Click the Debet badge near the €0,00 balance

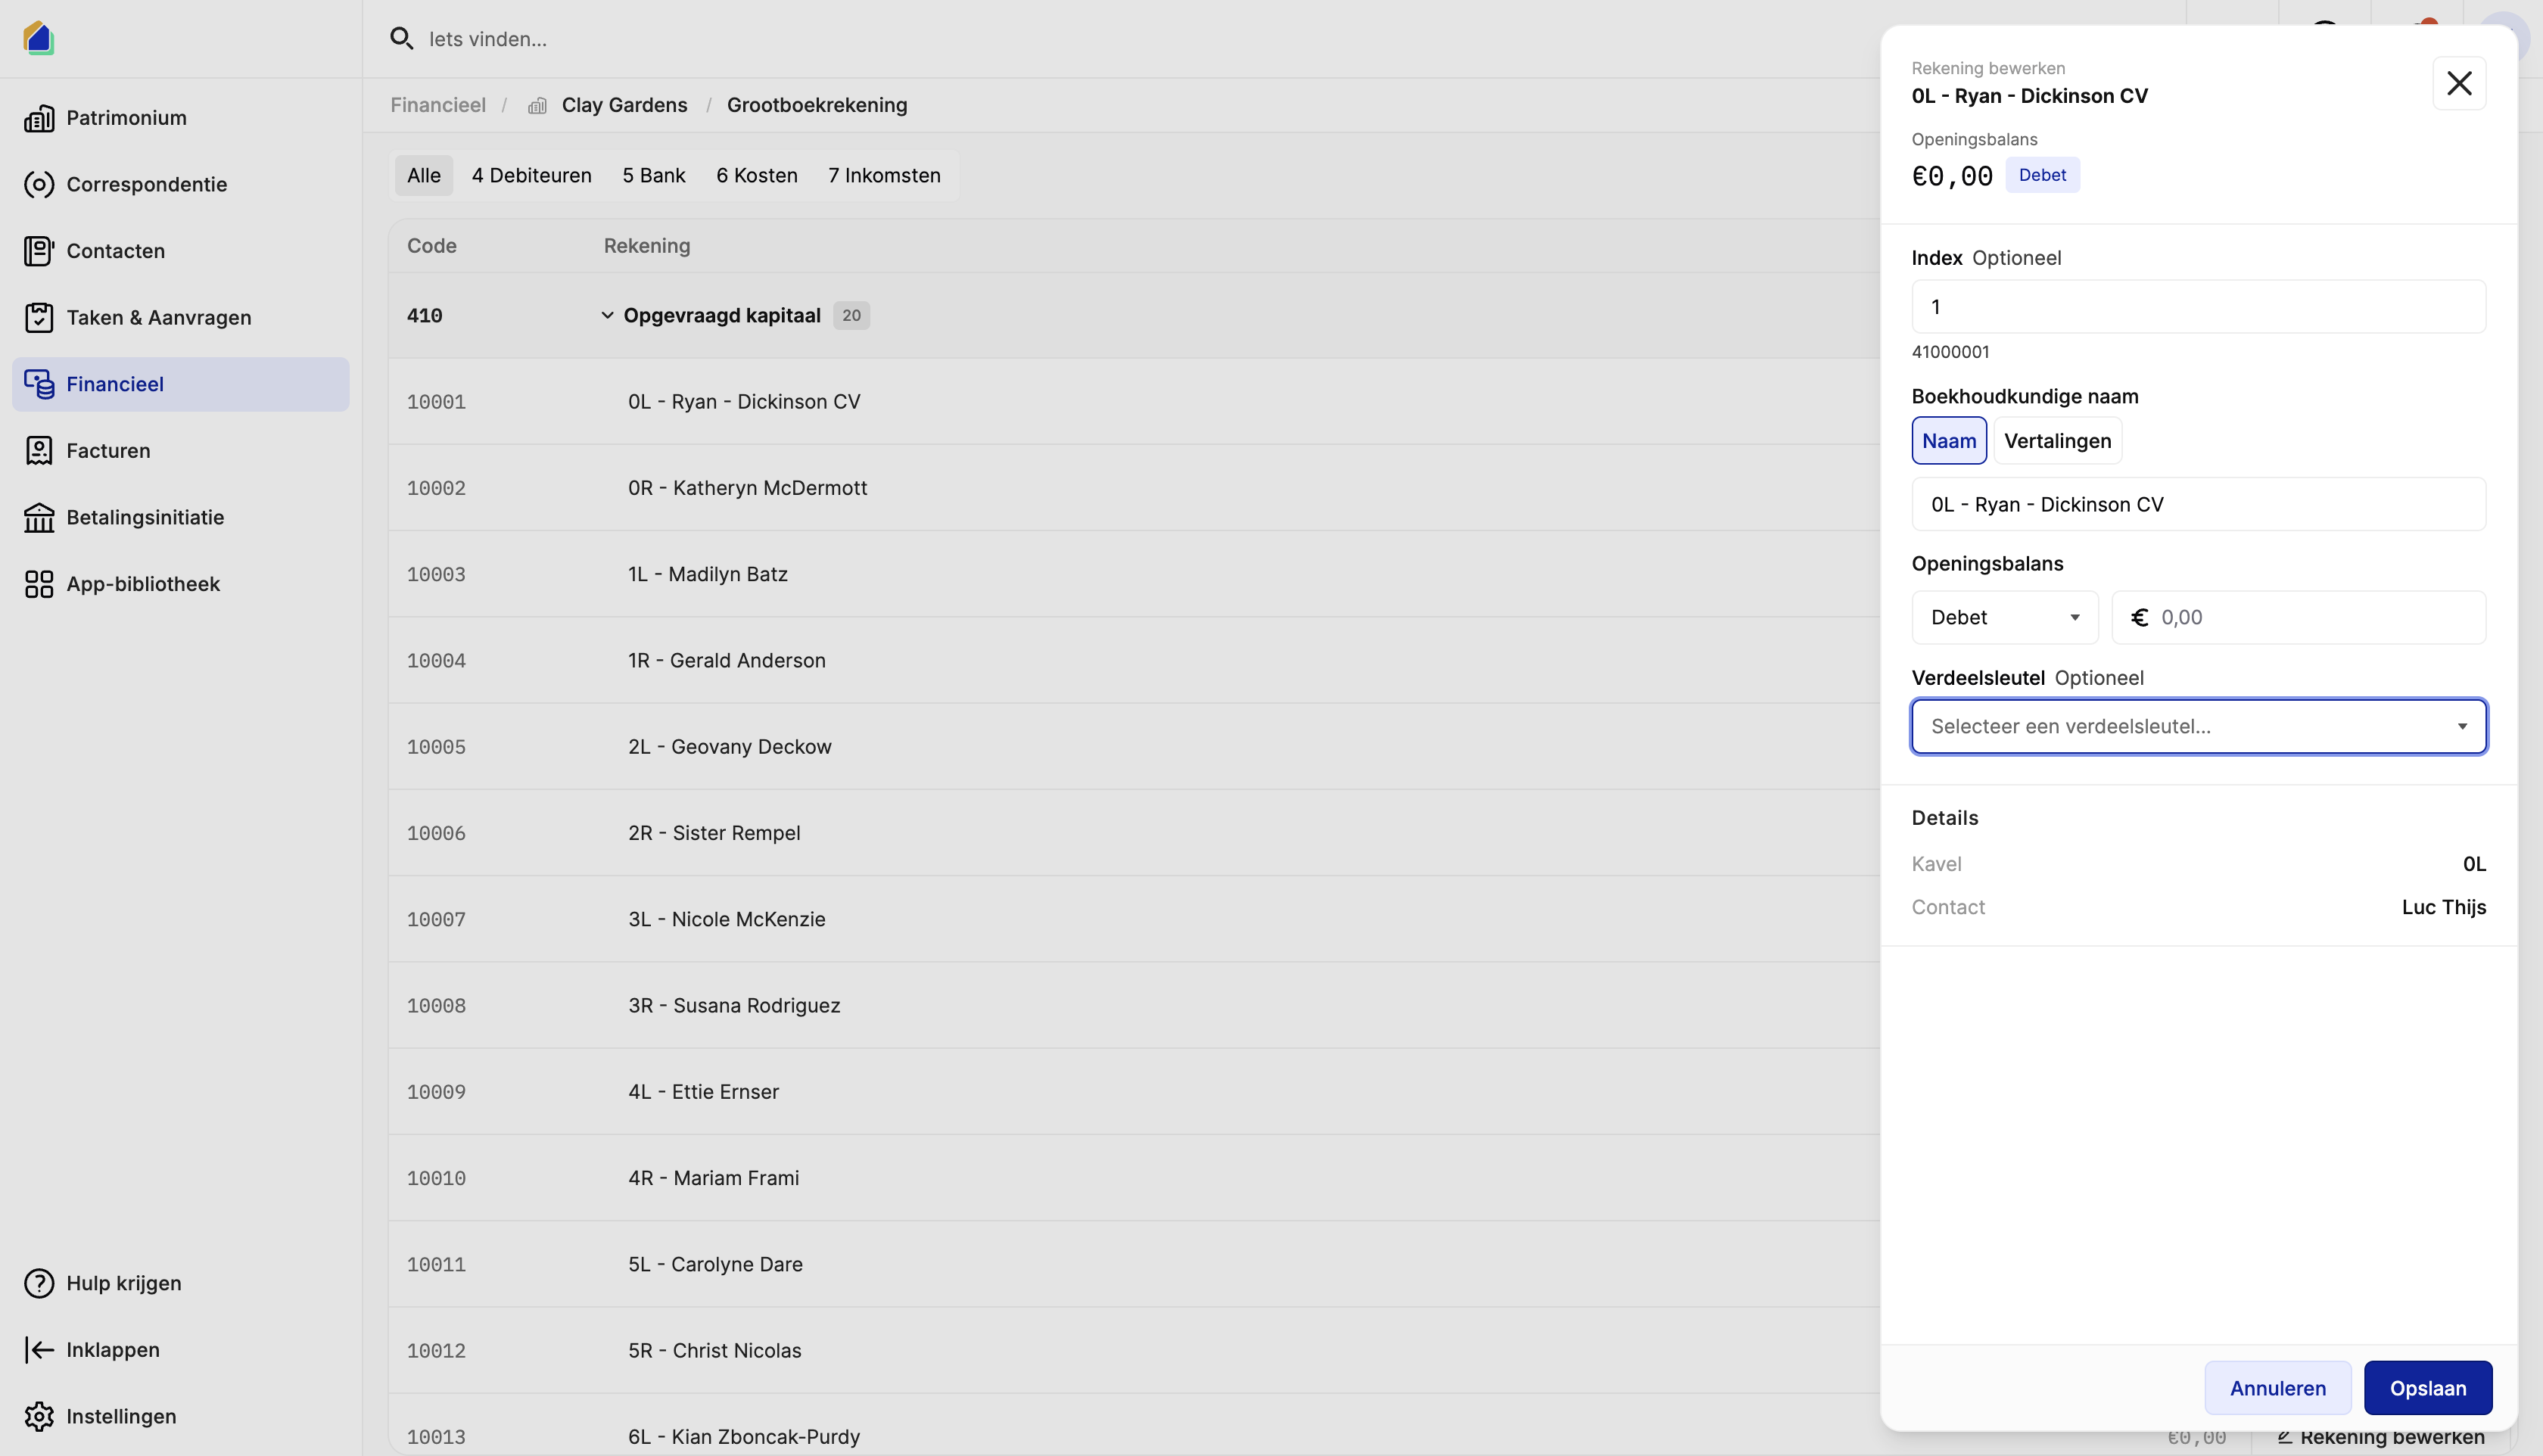pos(2042,175)
